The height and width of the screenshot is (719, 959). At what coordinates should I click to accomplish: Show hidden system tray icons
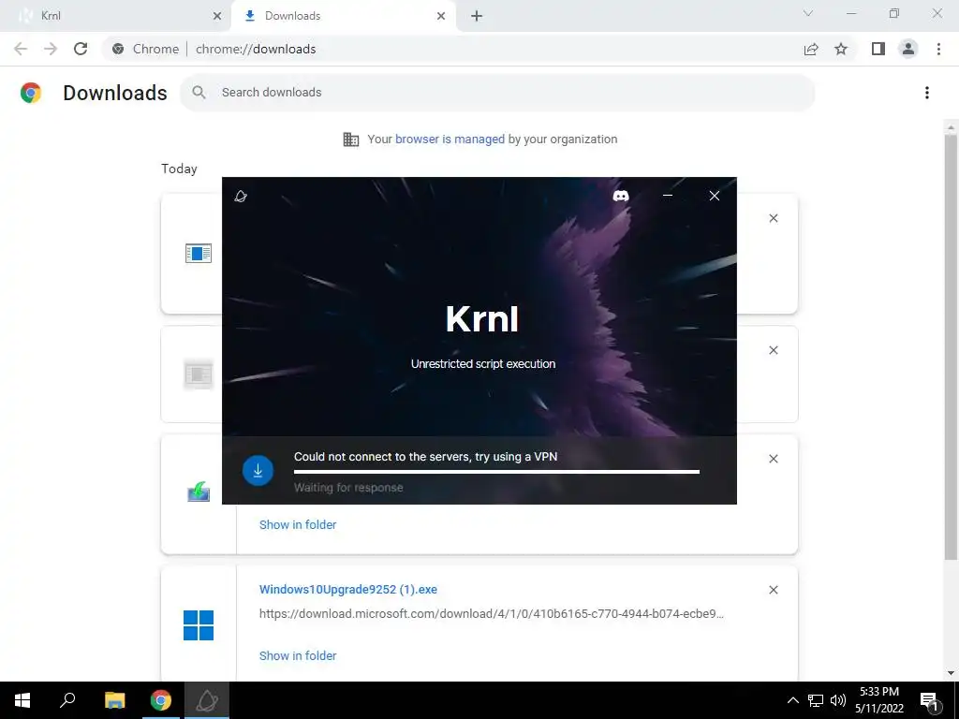click(x=792, y=700)
